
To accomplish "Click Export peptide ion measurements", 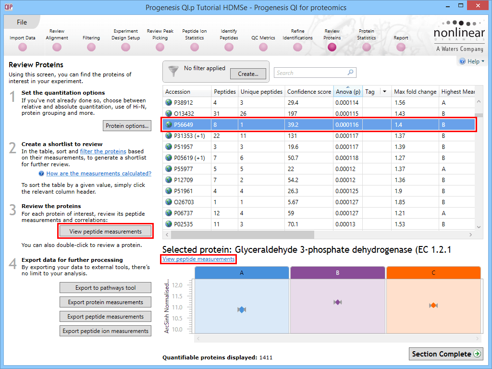I will click(x=105, y=331).
